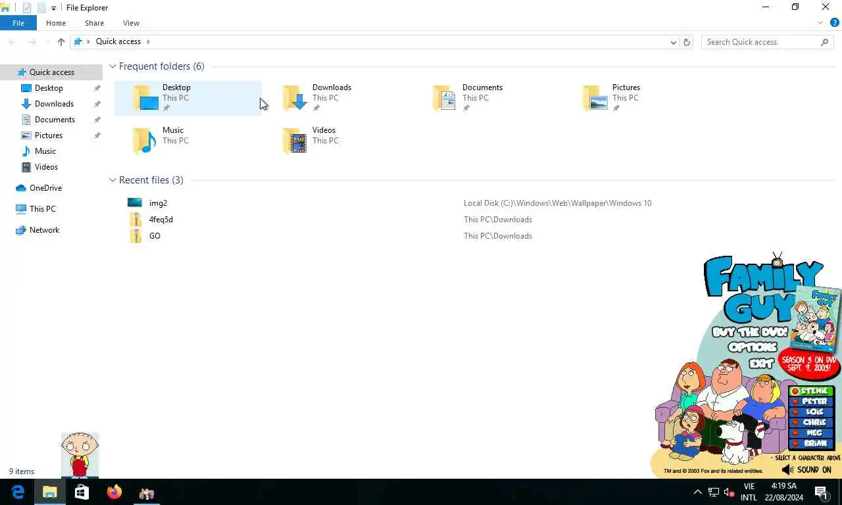Click the 4feq5d row's This PC\Downloads path
Image resolution: width=842 pixels, height=505 pixels.
tap(498, 220)
